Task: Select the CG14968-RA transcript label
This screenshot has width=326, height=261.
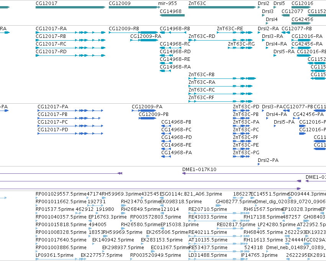Action: [175, 67]
